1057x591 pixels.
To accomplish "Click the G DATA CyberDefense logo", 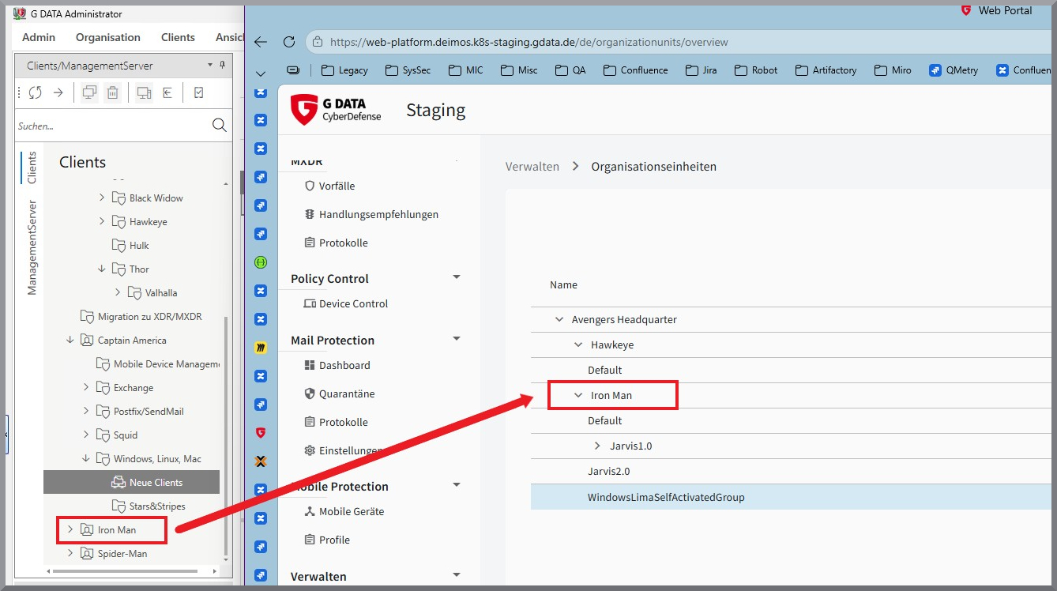I will pyautogui.click(x=336, y=110).
